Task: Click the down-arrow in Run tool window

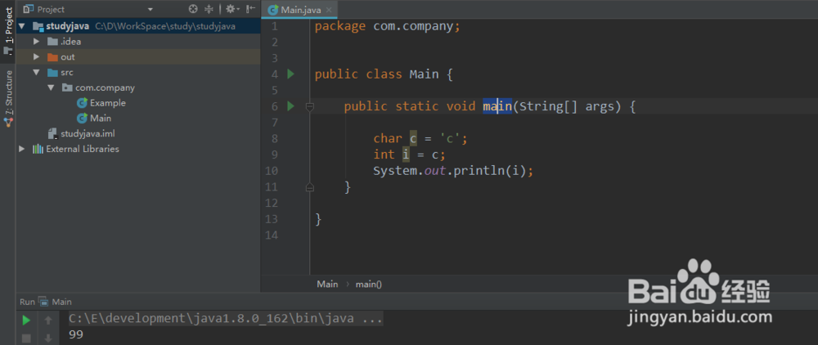Action: [48, 338]
